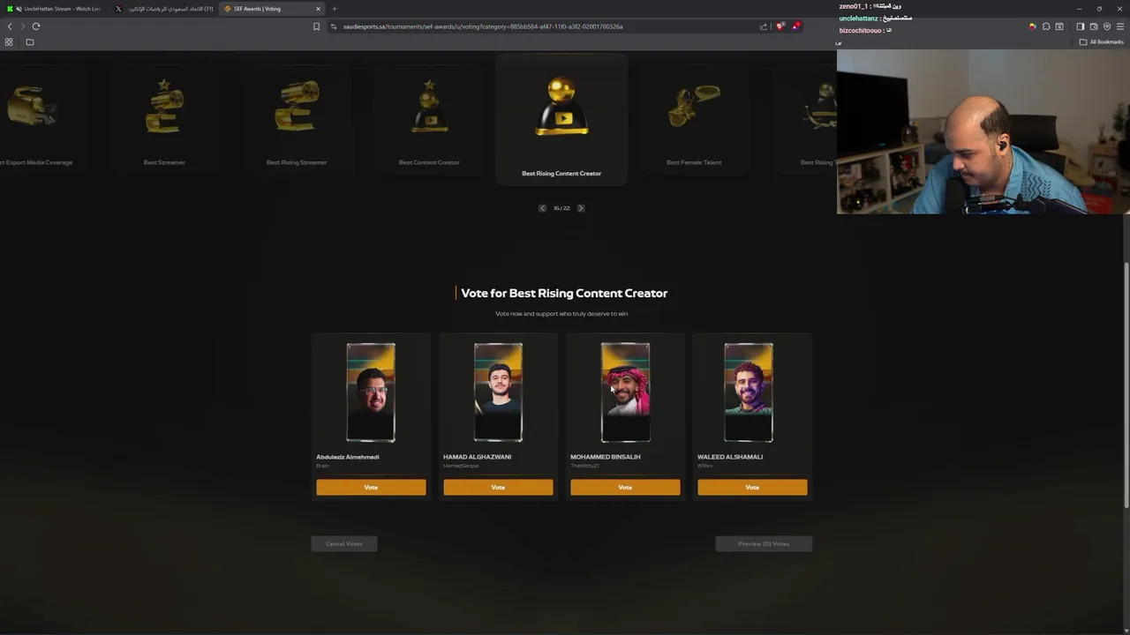The height and width of the screenshot is (635, 1130).
Task: Click the share icon in the address bar
Action: [x=764, y=26]
